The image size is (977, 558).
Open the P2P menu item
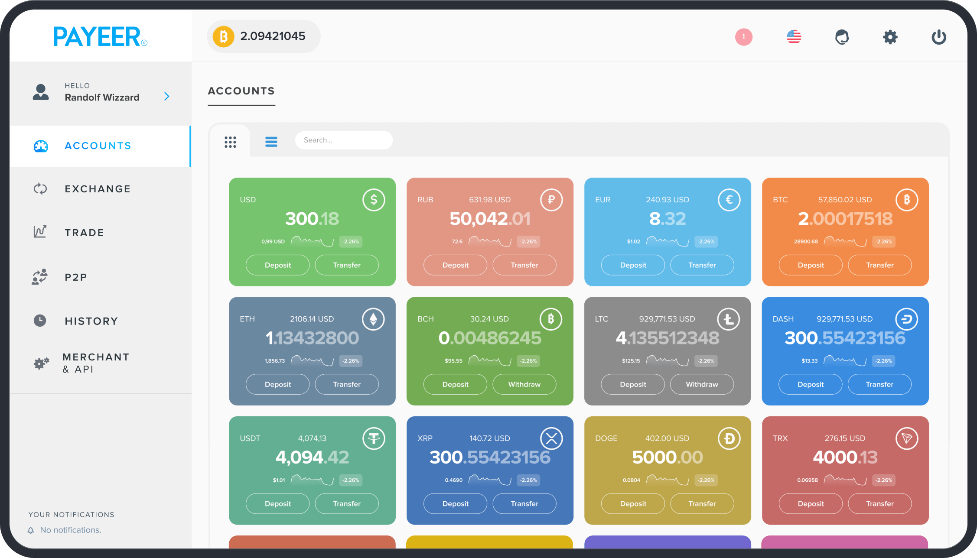click(76, 277)
